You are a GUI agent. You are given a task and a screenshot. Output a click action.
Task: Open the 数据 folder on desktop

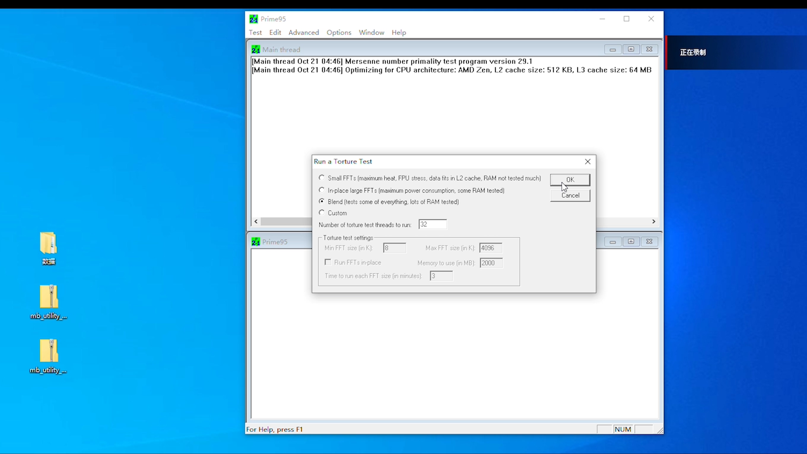(x=48, y=243)
